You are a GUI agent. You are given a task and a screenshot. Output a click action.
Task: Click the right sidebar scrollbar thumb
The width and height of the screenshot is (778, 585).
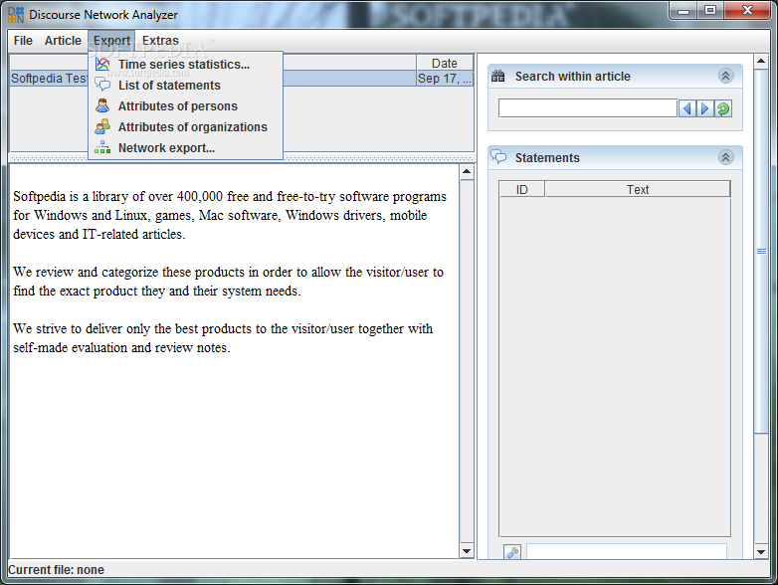(x=761, y=251)
